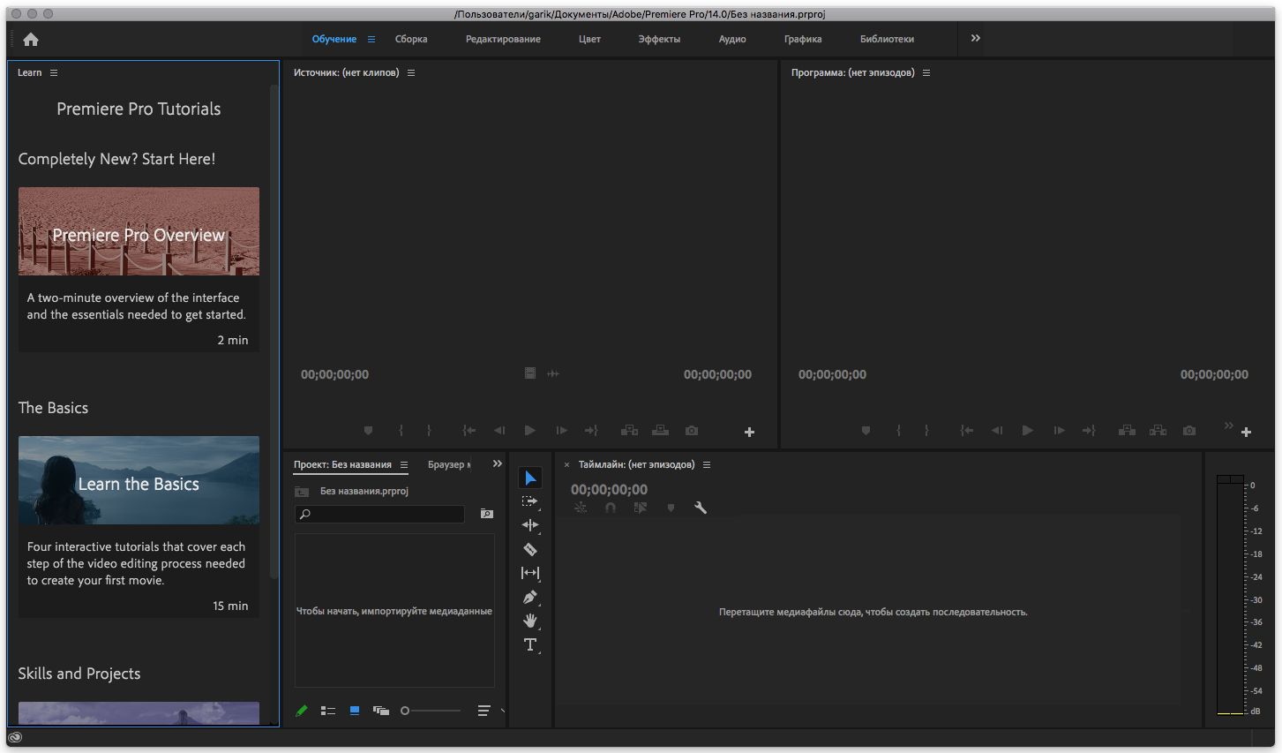Screen dimensions: 1282x753
Task: Switch to the Эффекты workspace
Action: pyautogui.click(x=659, y=40)
